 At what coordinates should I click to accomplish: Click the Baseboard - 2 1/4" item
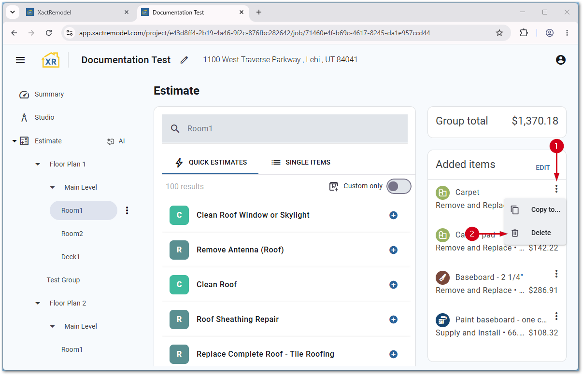[489, 277]
